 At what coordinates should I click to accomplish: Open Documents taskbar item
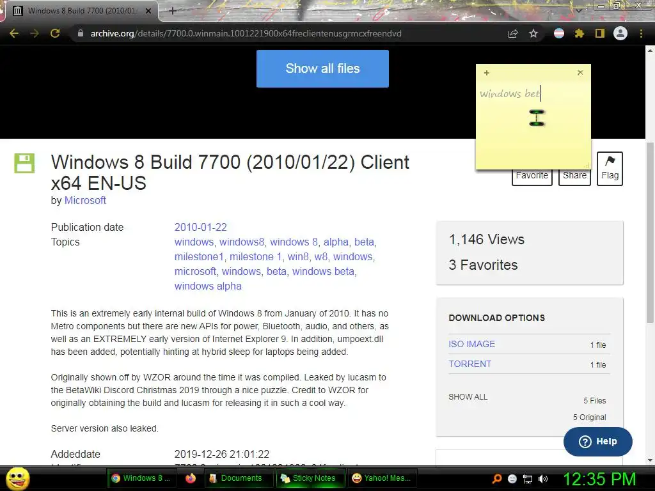[x=239, y=478]
